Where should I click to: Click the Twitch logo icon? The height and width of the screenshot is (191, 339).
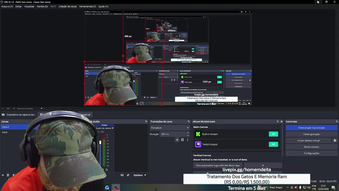[198, 144]
